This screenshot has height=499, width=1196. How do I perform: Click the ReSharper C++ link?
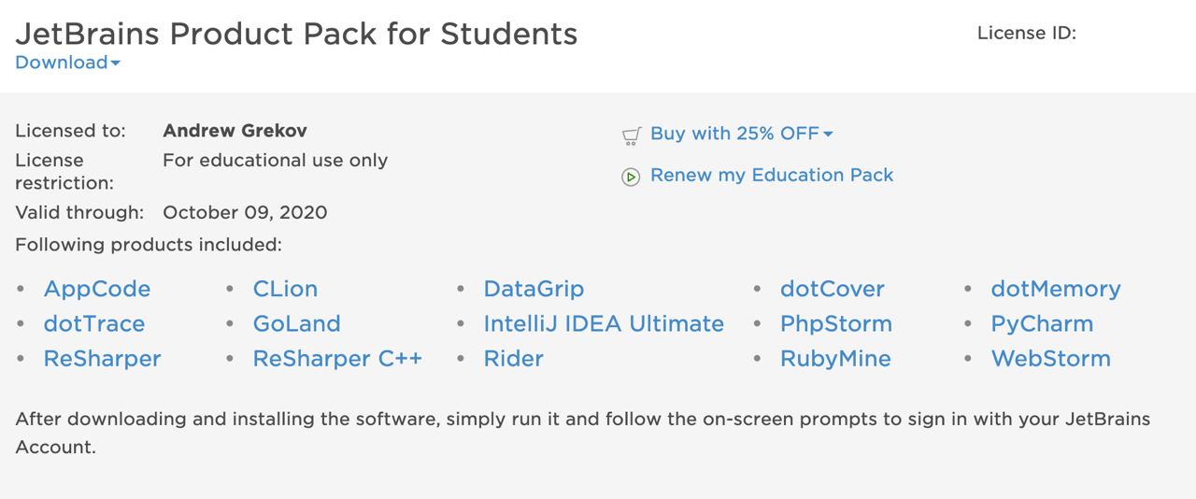point(337,358)
